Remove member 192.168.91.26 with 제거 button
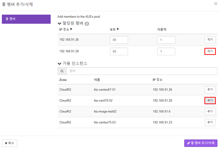This screenshot has width=220, height=149. tap(210, 40)
